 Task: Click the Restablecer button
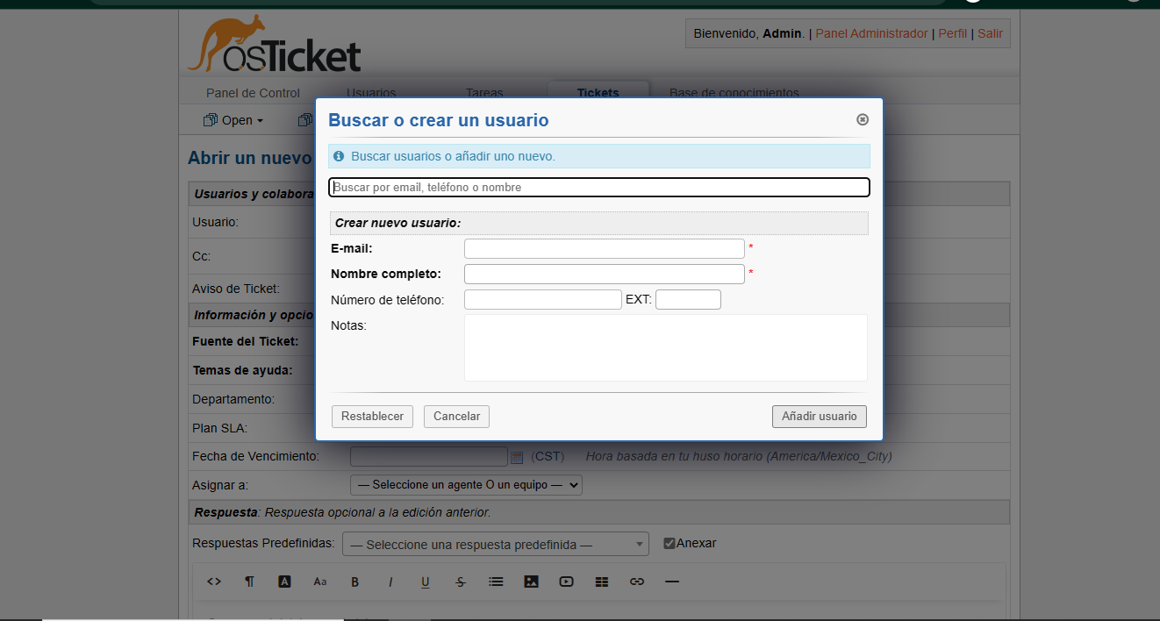(x=372, y=417)
